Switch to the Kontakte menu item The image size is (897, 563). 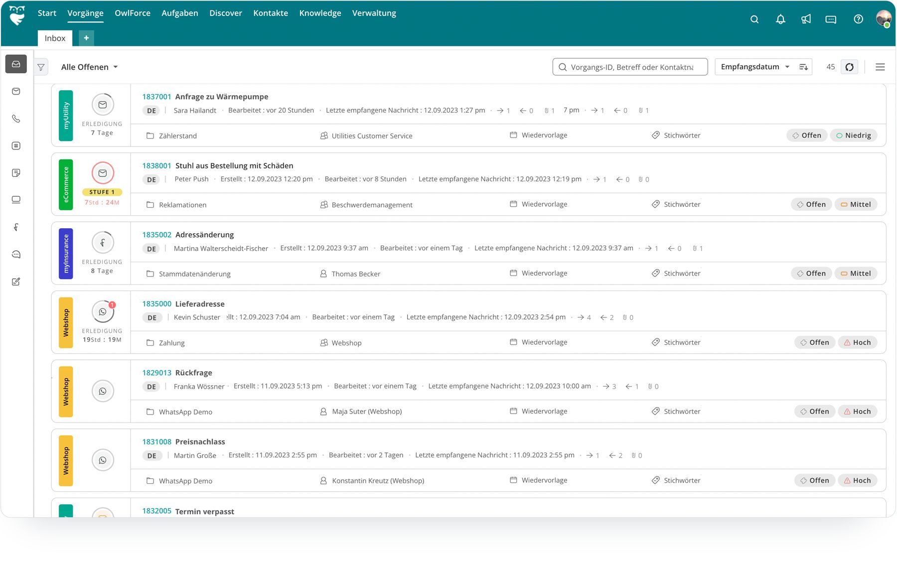[271, 13]
